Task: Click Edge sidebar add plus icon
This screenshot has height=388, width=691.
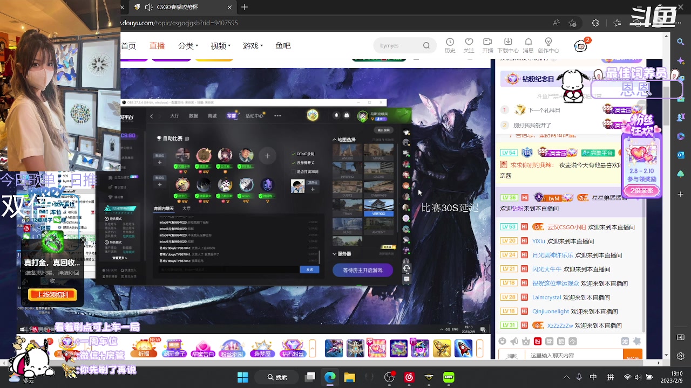Action: tap(681, 194)
